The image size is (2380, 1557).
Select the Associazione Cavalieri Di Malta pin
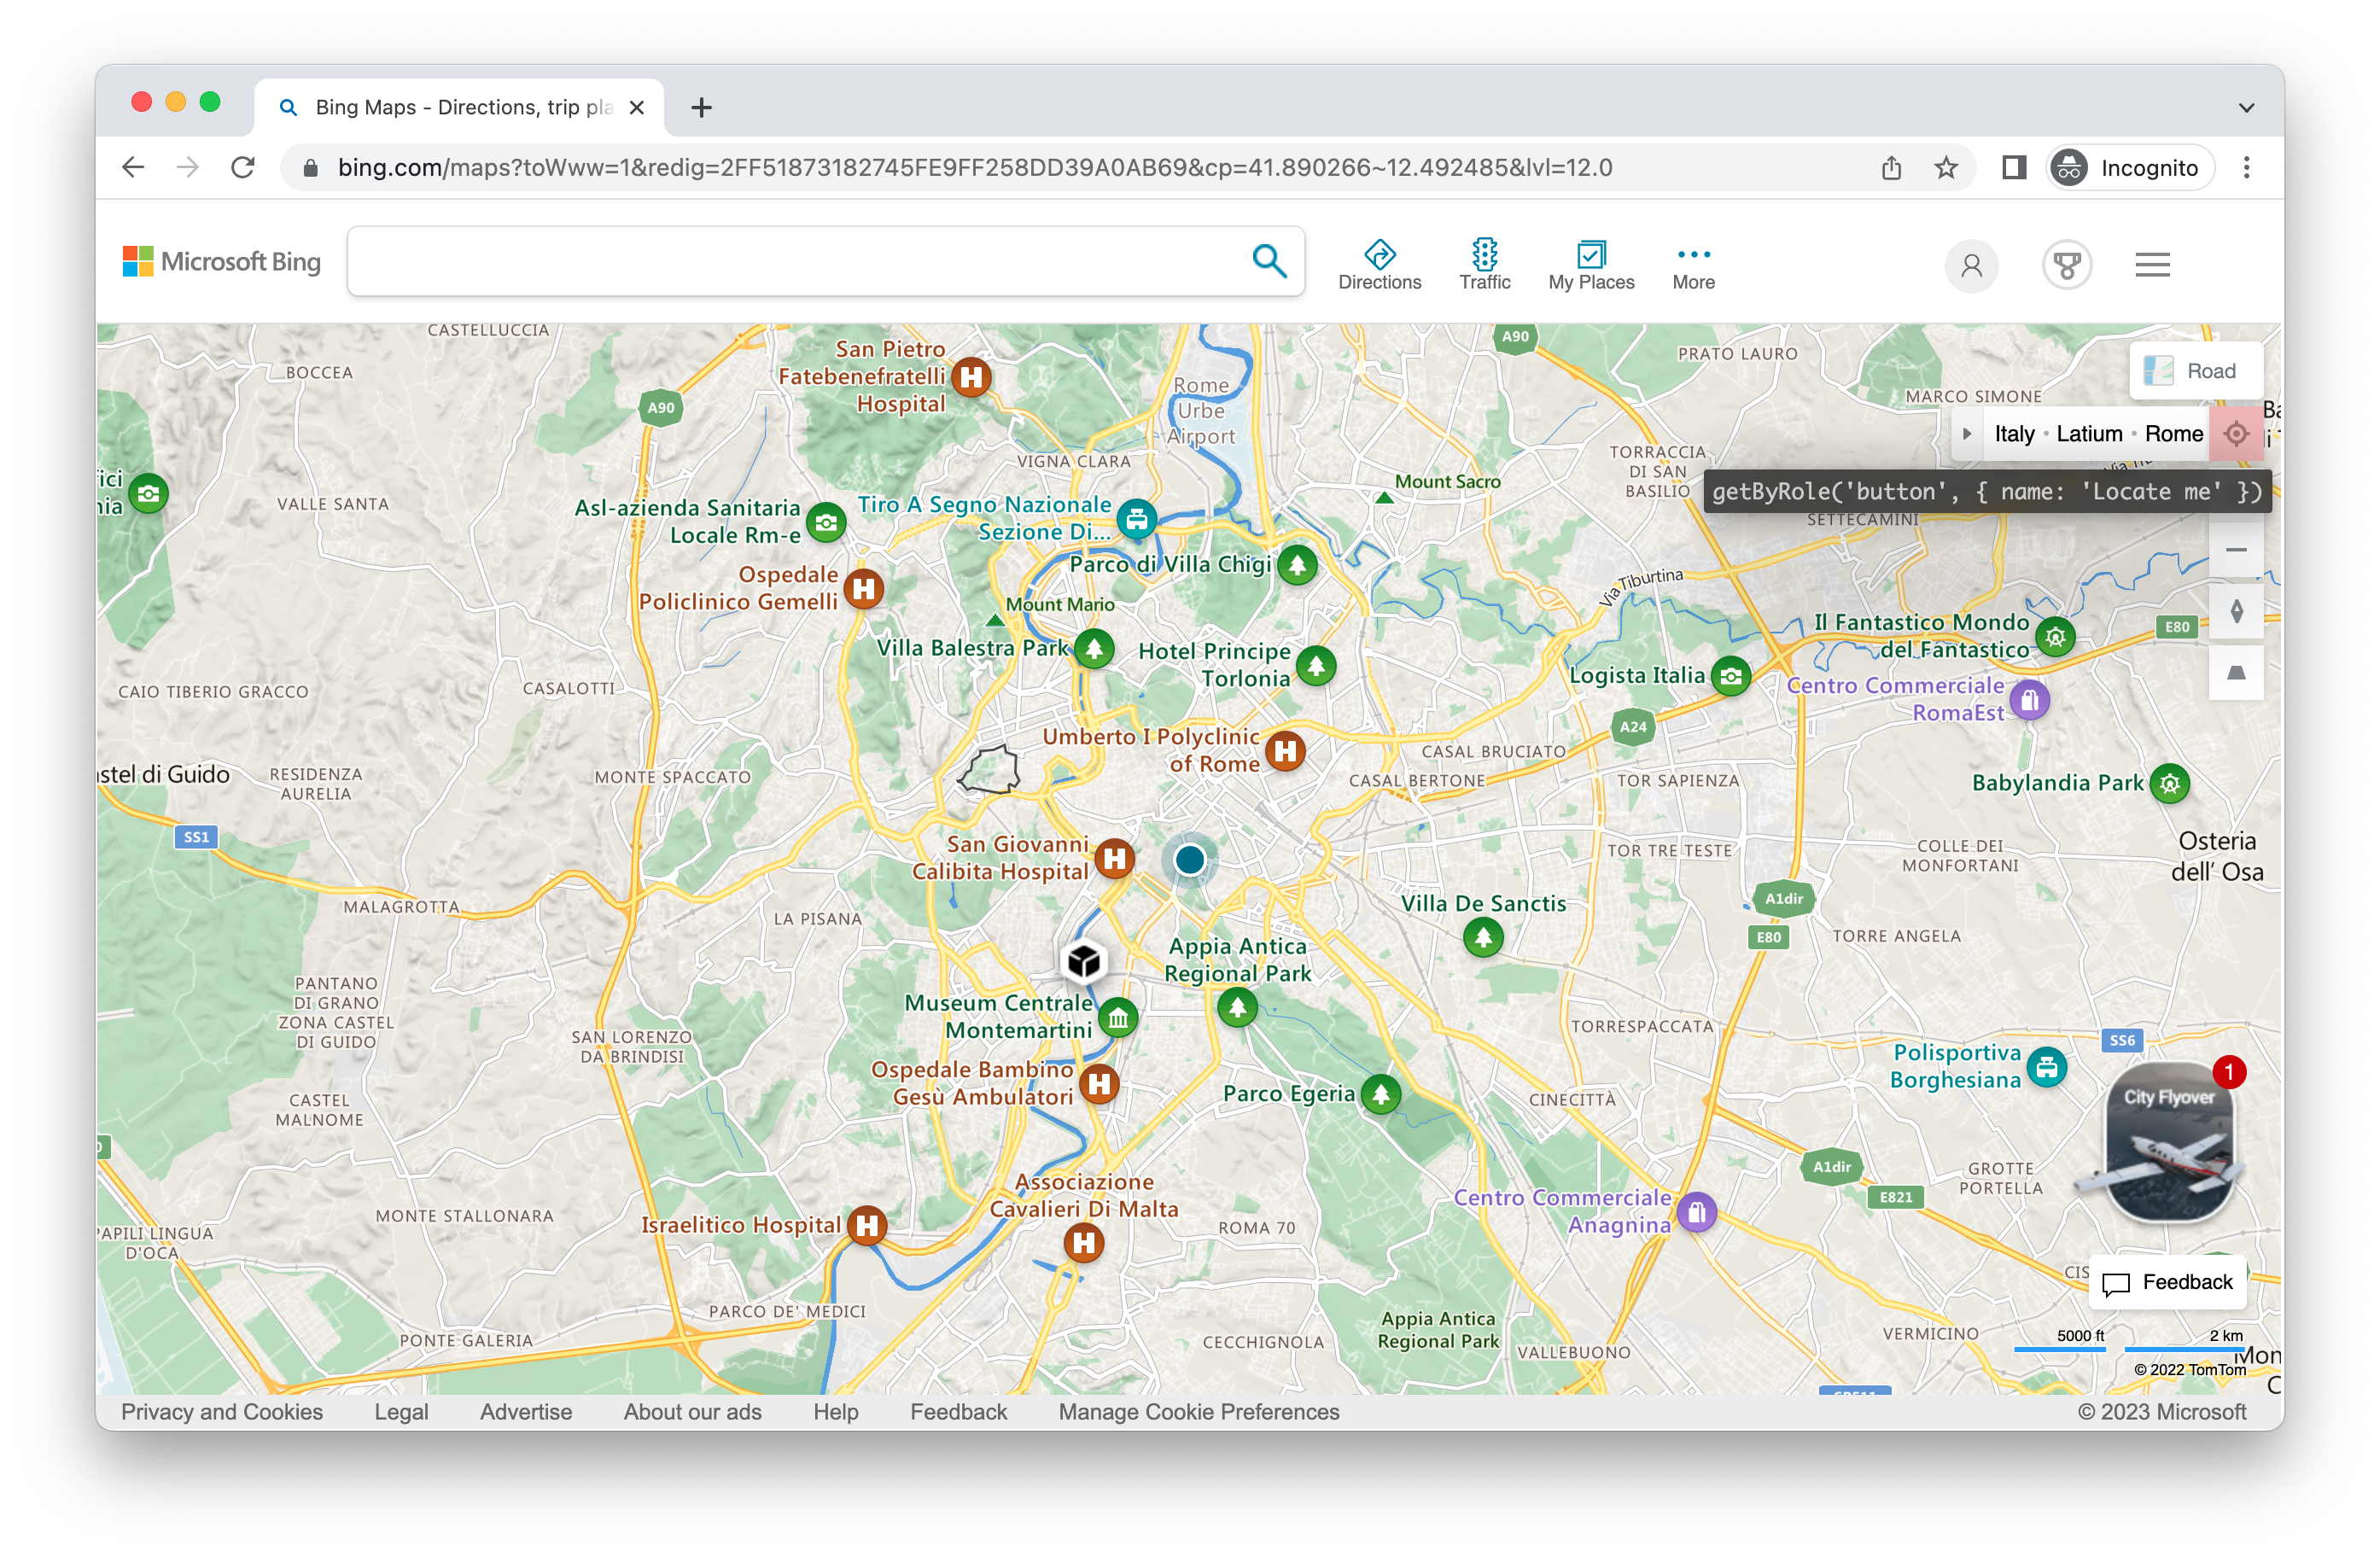(x=1083, y=1243)
